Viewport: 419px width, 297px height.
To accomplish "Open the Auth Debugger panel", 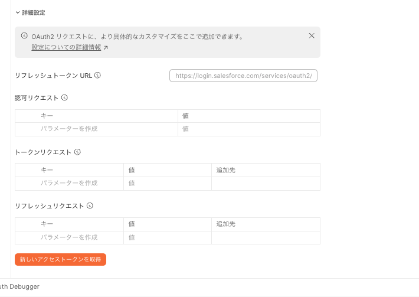I will tap(19, 286).
